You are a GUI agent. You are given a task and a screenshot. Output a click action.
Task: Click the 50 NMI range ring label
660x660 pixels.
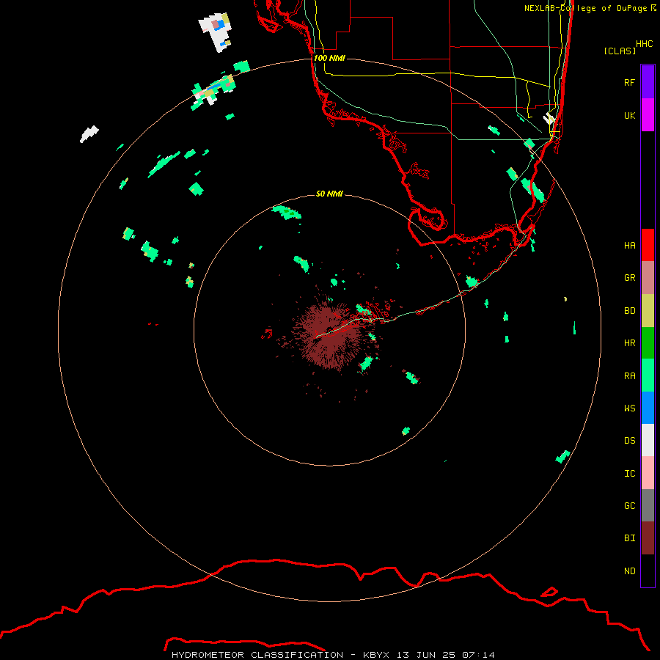[329, 194]
